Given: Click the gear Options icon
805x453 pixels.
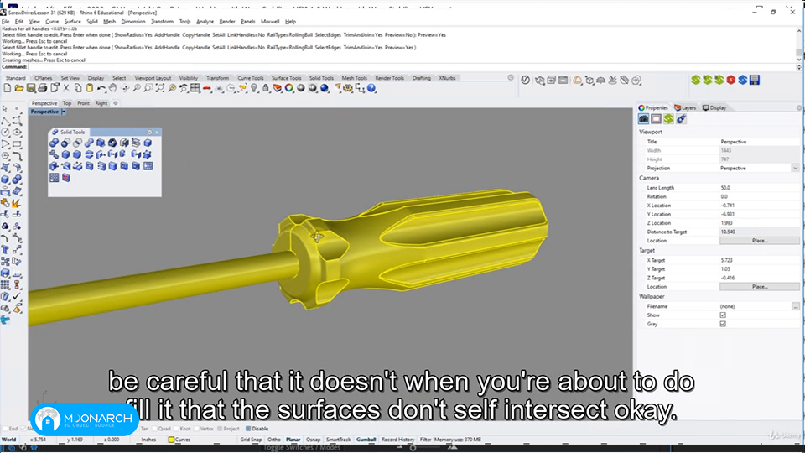Looking at the screenshot, I should pyautogui.click(x=348, y=88).
